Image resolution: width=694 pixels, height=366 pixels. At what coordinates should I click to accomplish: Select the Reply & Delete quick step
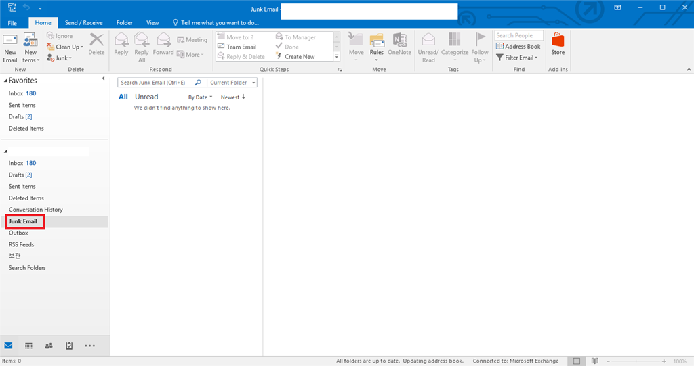click(241, 57)
